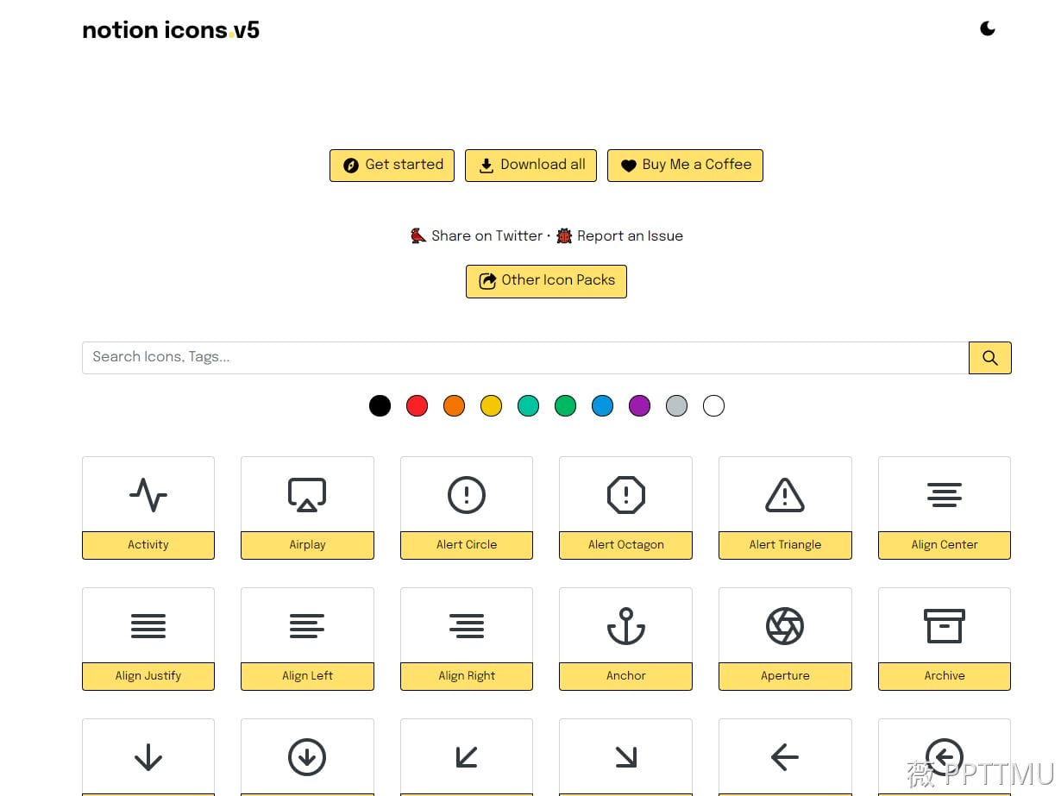Select the green color swatch
Viewport: 1061px width, 796px height.
pyautogui.click(x=565, y=405)
